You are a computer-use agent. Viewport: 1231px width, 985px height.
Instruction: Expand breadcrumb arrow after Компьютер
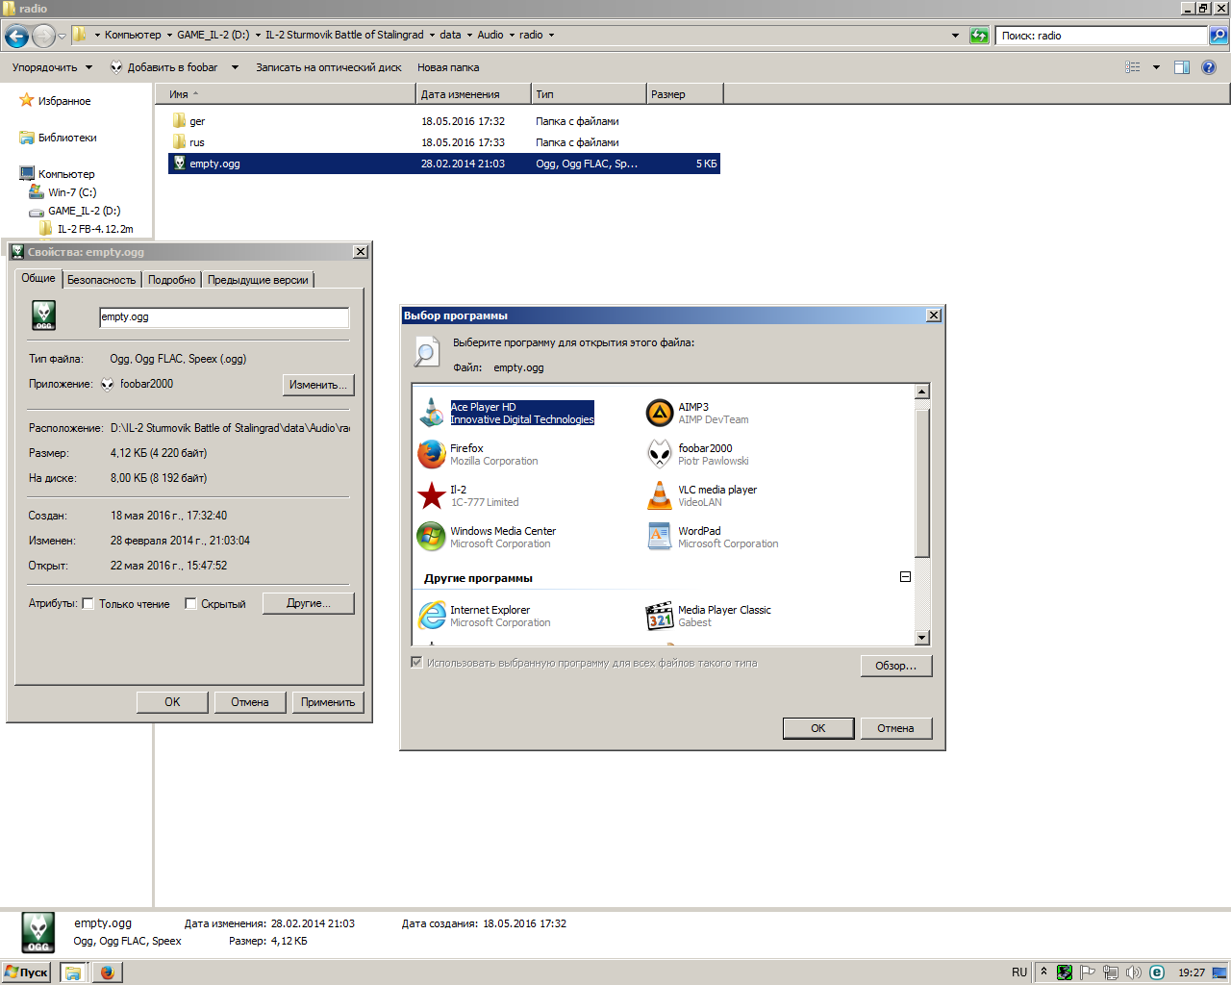(169, 35)
